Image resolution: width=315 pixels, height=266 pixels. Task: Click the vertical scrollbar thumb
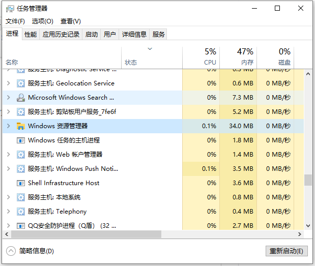click(307, 181)
